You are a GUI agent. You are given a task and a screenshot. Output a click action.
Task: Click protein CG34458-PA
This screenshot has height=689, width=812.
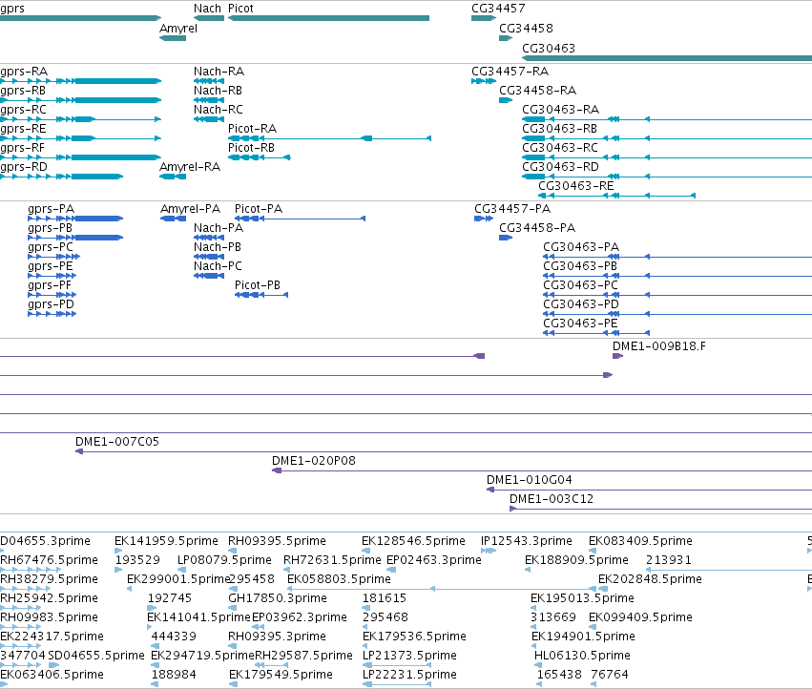(x=506, y=238)
